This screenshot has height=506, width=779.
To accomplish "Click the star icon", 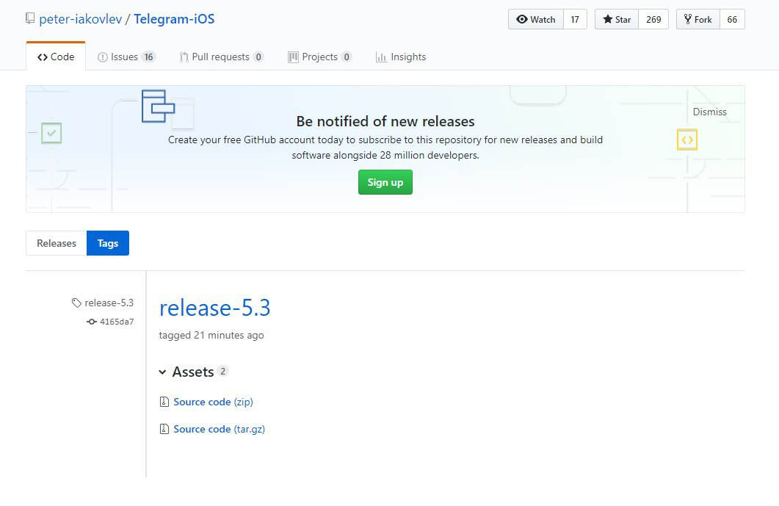I will [608, 19].
